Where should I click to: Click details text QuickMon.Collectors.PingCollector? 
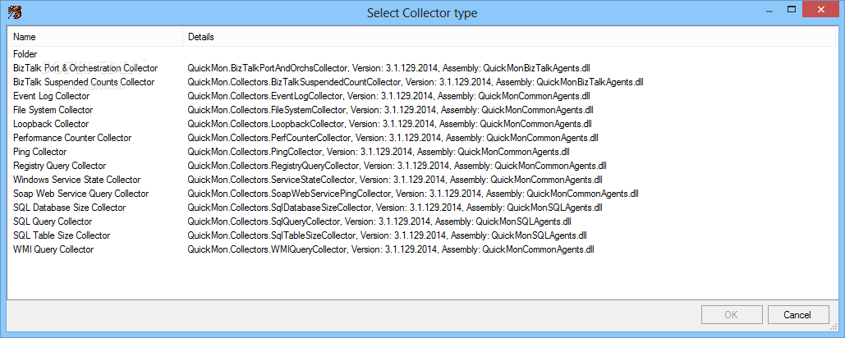click(256, 153)
